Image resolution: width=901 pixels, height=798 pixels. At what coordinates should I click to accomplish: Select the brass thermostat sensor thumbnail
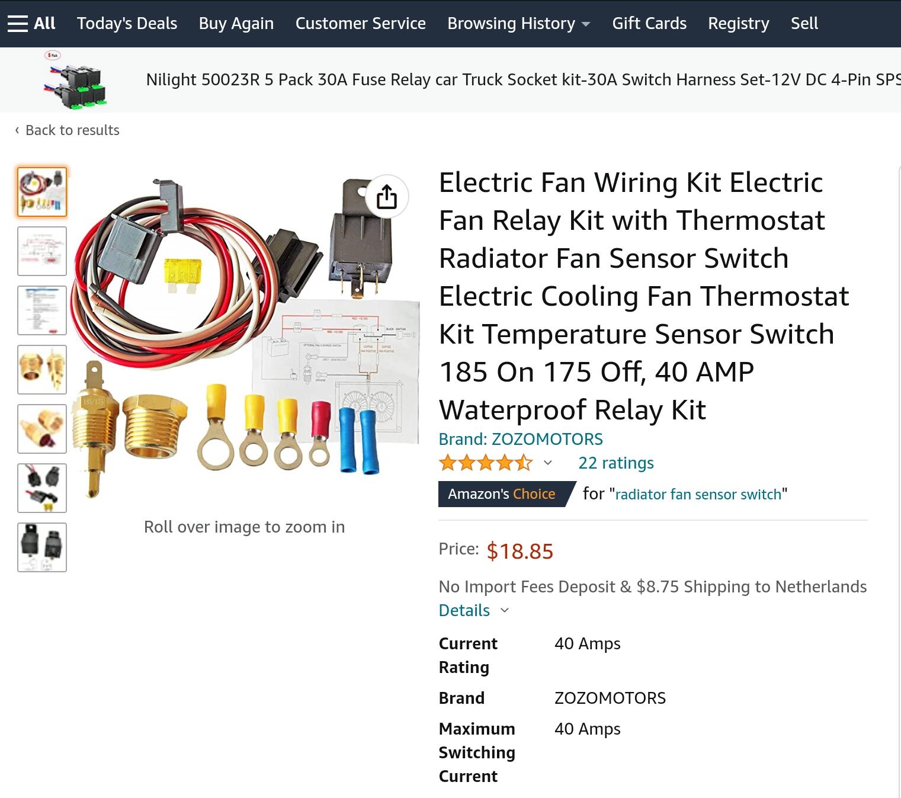pos(42,370)
